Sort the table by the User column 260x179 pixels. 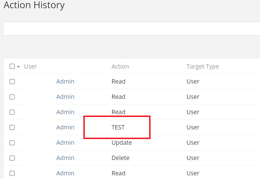[30, 66]
